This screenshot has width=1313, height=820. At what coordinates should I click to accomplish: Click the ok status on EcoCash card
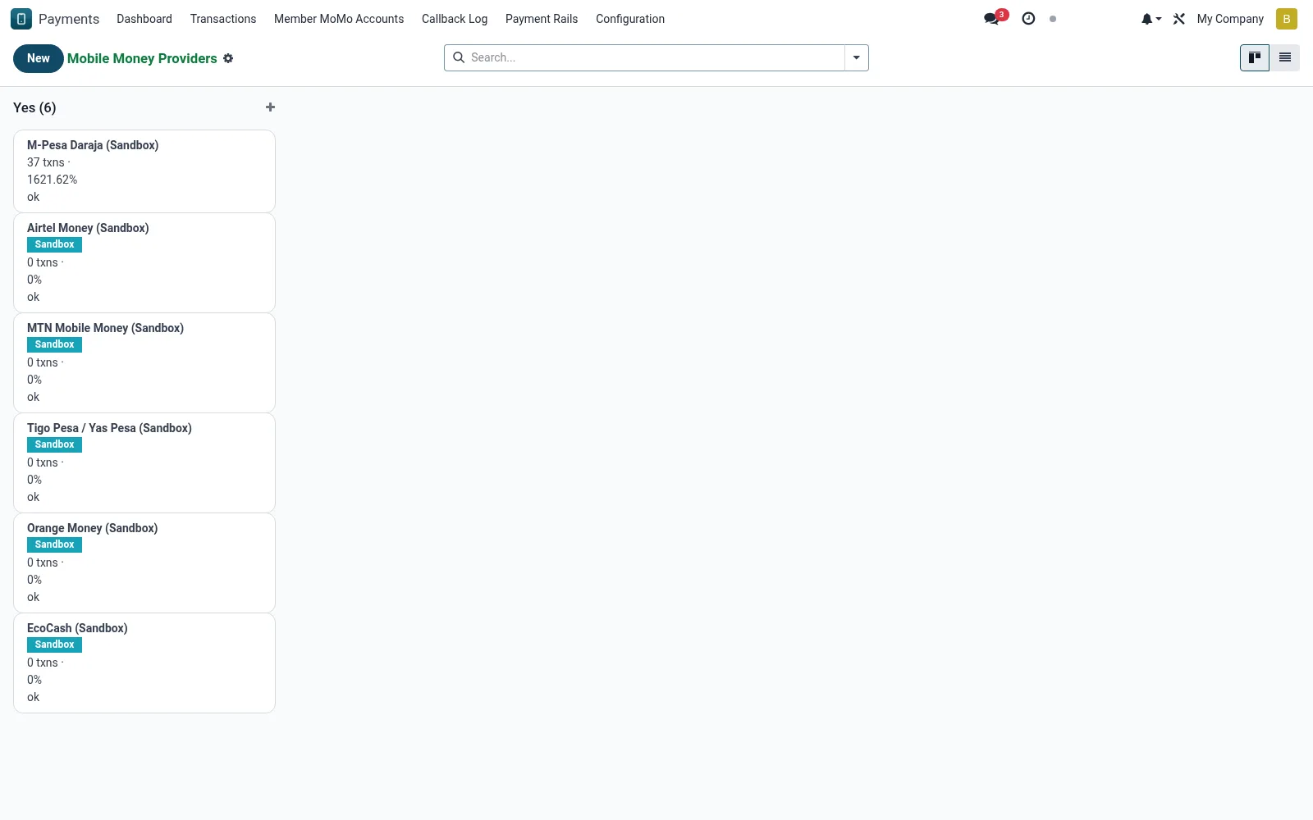tap(34, 697)
